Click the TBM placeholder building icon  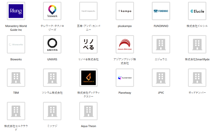pyautogui.click(x=16, y=78)
